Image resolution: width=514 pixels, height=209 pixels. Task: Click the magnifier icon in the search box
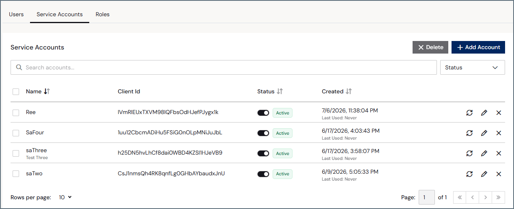19,67
